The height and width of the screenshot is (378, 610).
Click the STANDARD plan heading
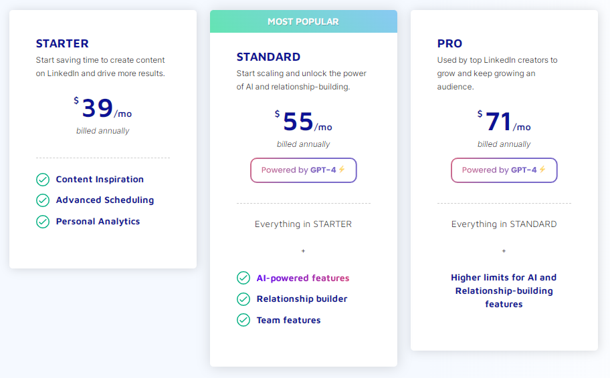(x=268, y=57)
